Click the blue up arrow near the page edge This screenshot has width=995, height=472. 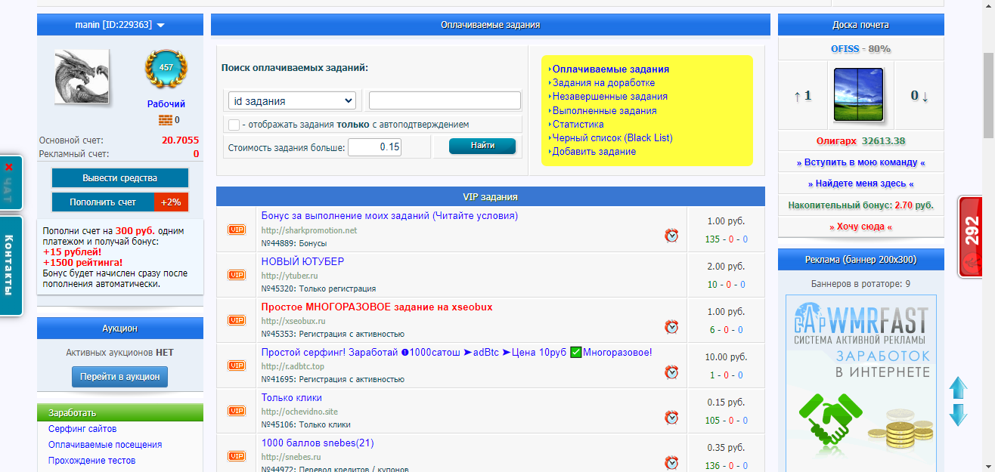point(958,388)
